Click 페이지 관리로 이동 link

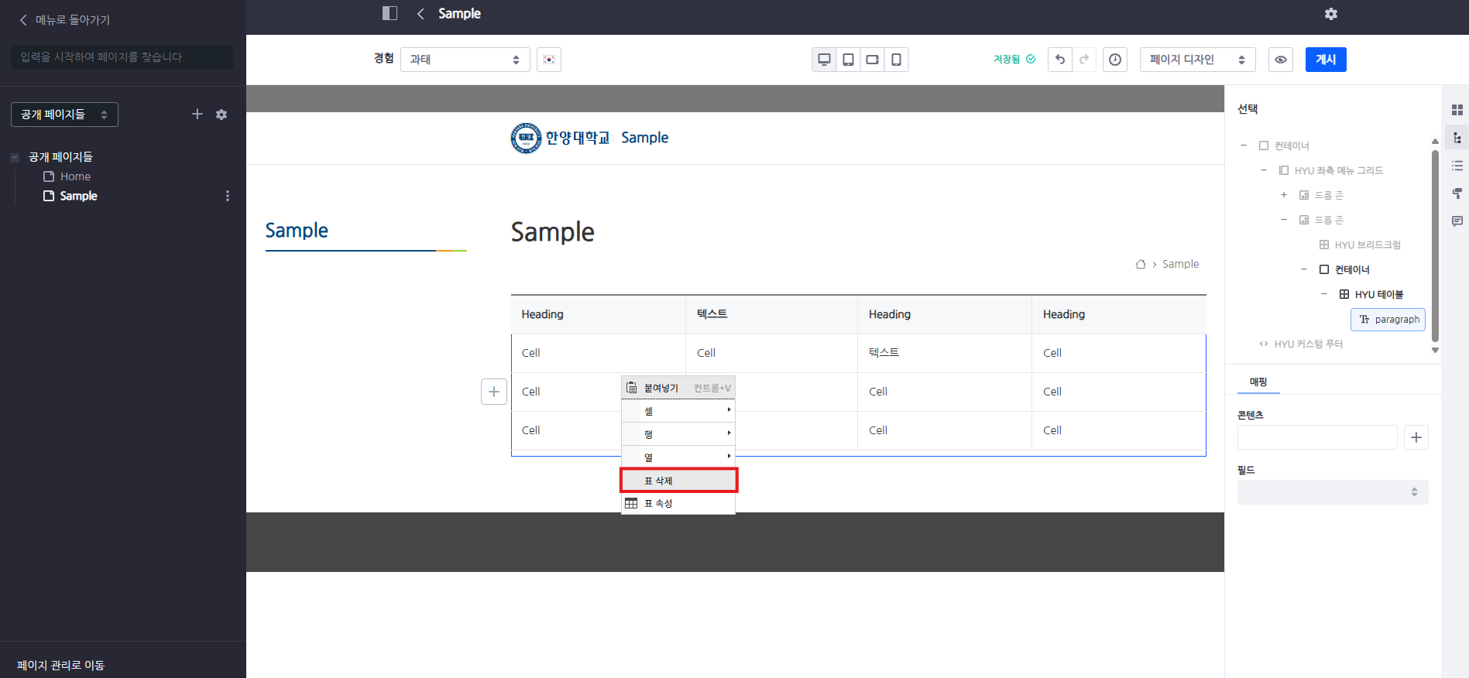tap(60, 665)
